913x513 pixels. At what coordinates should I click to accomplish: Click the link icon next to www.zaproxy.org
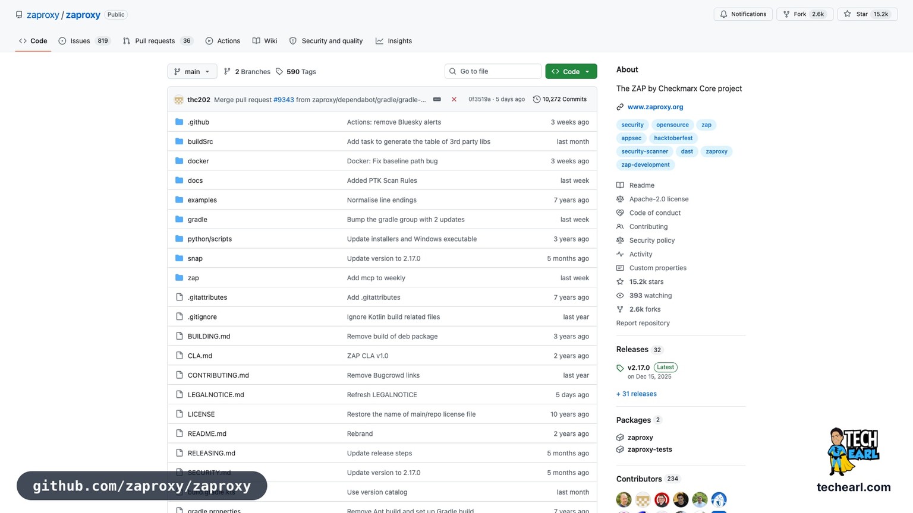pos(620,107)
